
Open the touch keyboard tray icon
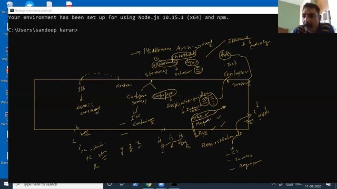coord(290,184)
